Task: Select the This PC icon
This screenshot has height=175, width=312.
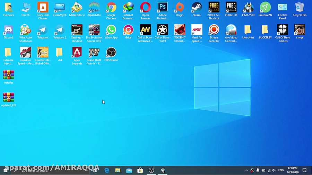Action: click(25, 9)
